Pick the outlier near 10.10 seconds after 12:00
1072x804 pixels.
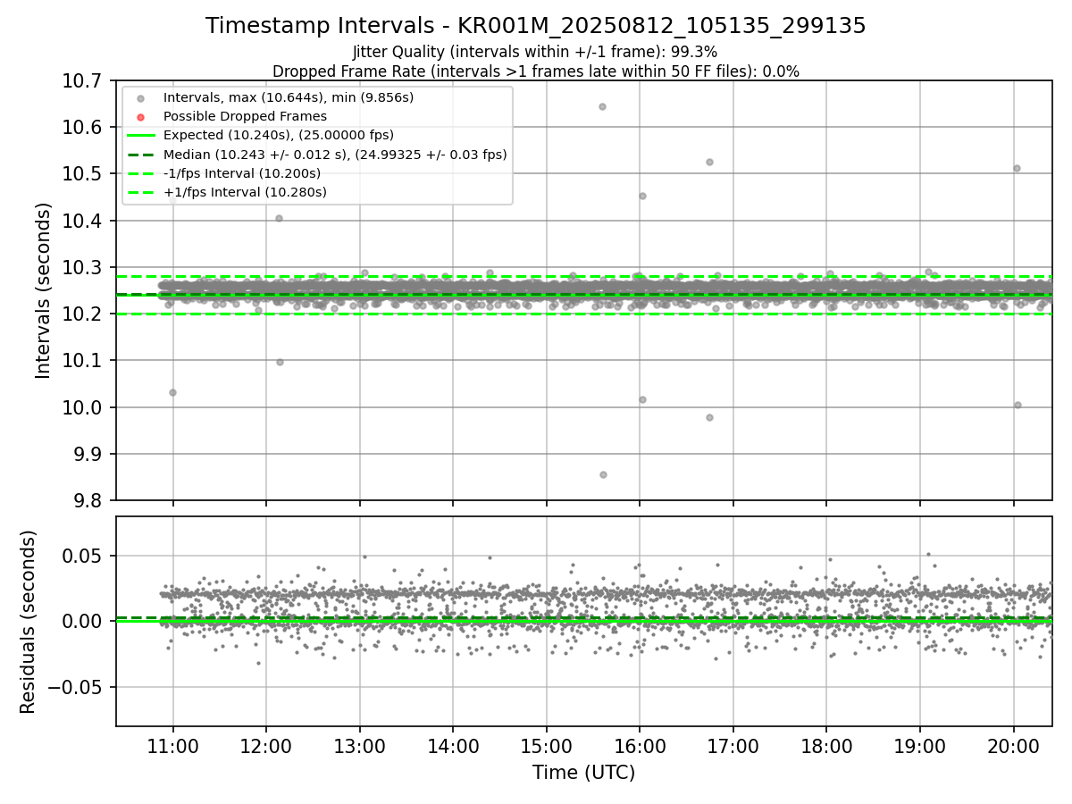pyautogui.click(x=280, y=362)
